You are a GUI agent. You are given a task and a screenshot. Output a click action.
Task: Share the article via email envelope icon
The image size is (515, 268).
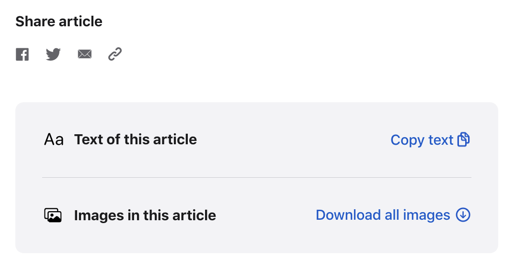pyautogui.click(x=85, y=54)
